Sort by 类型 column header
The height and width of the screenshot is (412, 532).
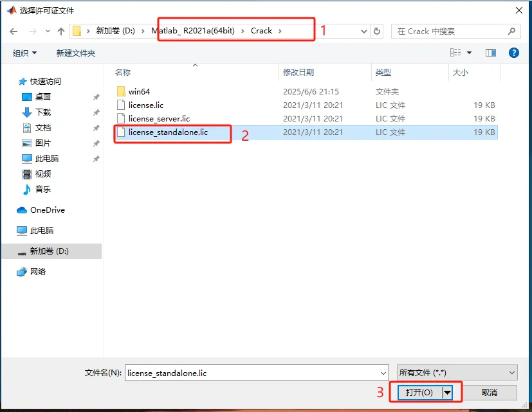(x=383, y=72)
